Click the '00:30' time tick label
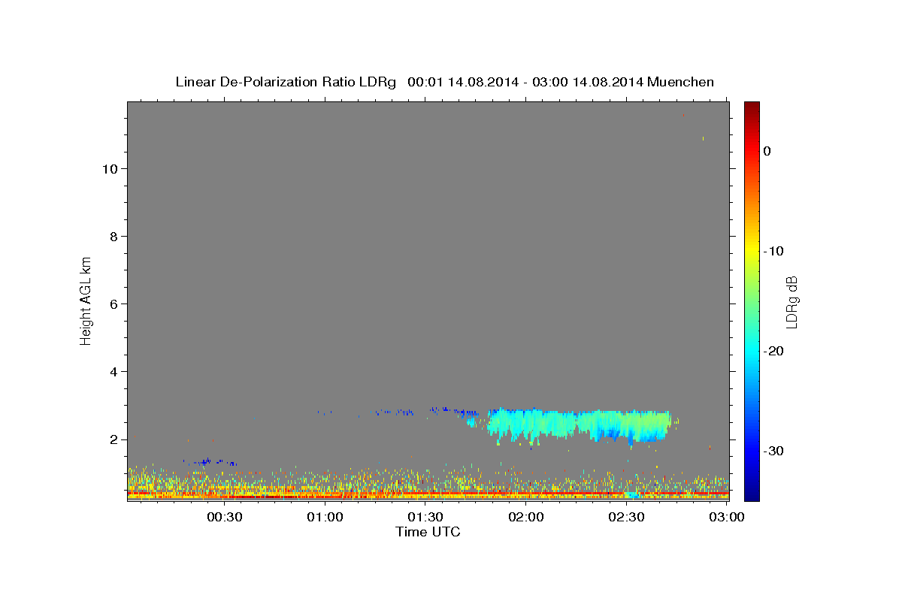Screen dimensions: 902x601 point(224,518)
